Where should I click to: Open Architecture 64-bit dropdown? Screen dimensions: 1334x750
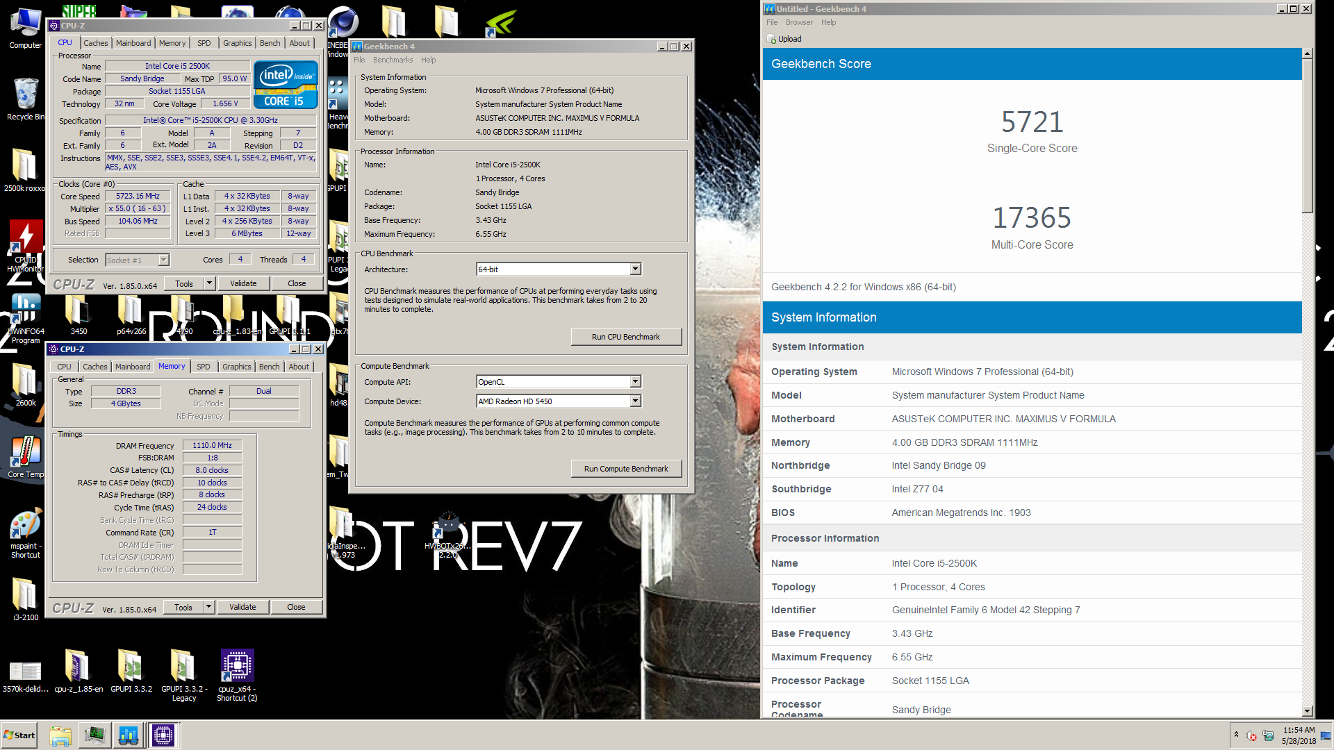(635, 269)
